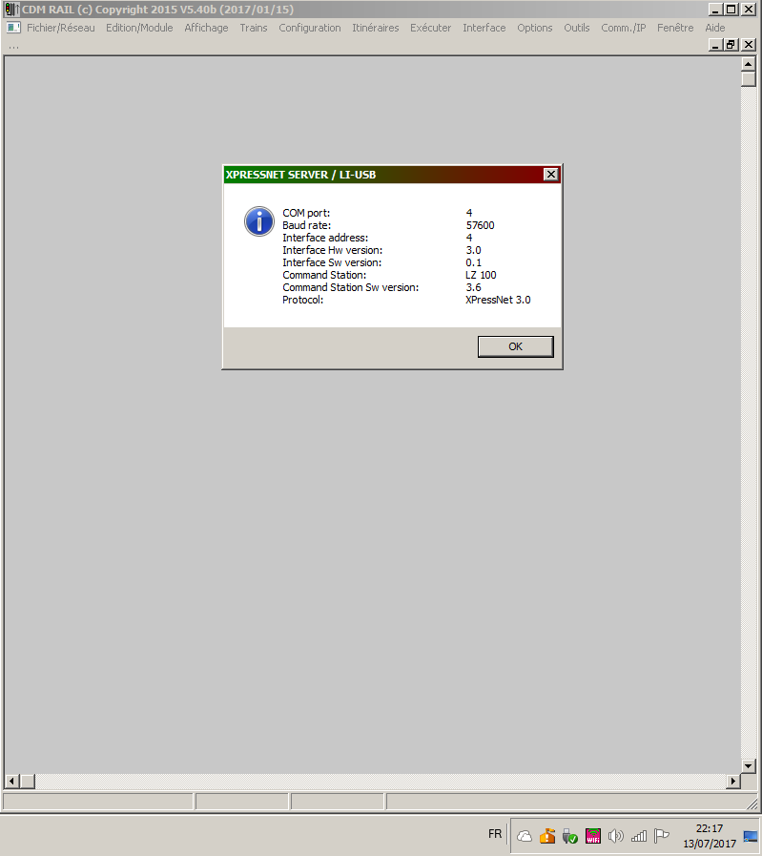Click the status bar resize grip
Image resolution: width=762 pixels, height=856 pixels.
tap(752, 804)
